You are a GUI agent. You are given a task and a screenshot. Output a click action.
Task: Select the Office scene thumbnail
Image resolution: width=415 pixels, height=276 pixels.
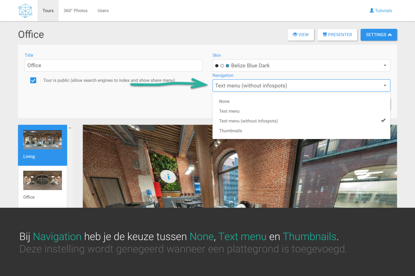pyautogui.click(x=42, y=180)
